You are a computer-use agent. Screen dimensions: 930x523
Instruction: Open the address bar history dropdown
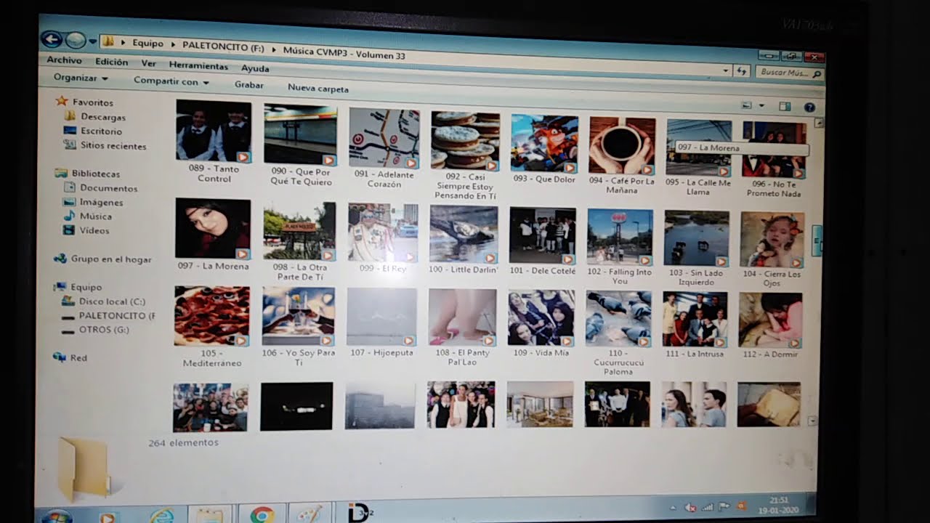726,70
